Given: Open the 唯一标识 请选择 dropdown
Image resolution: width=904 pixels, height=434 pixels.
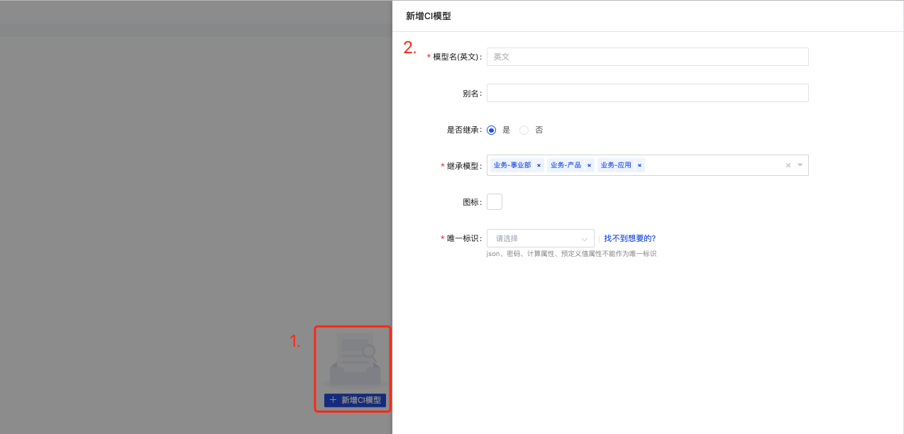Looking at the screenshot, I should point(540,238).
